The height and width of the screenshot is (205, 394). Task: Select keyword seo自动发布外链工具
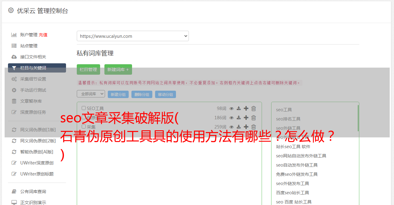297,165
